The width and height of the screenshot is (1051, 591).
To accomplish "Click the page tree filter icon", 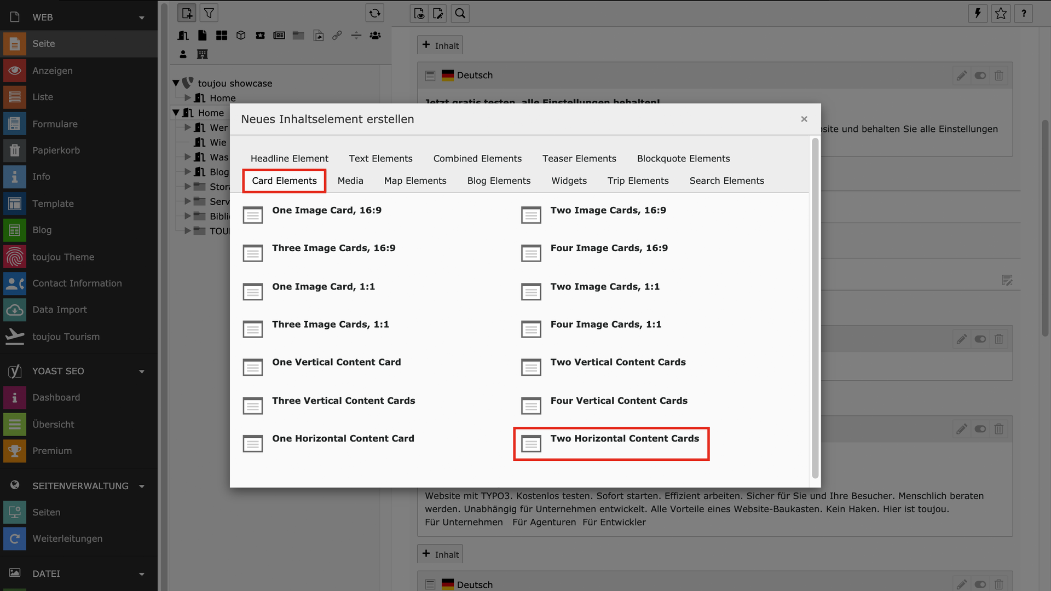I will click(x=209, y=13).
